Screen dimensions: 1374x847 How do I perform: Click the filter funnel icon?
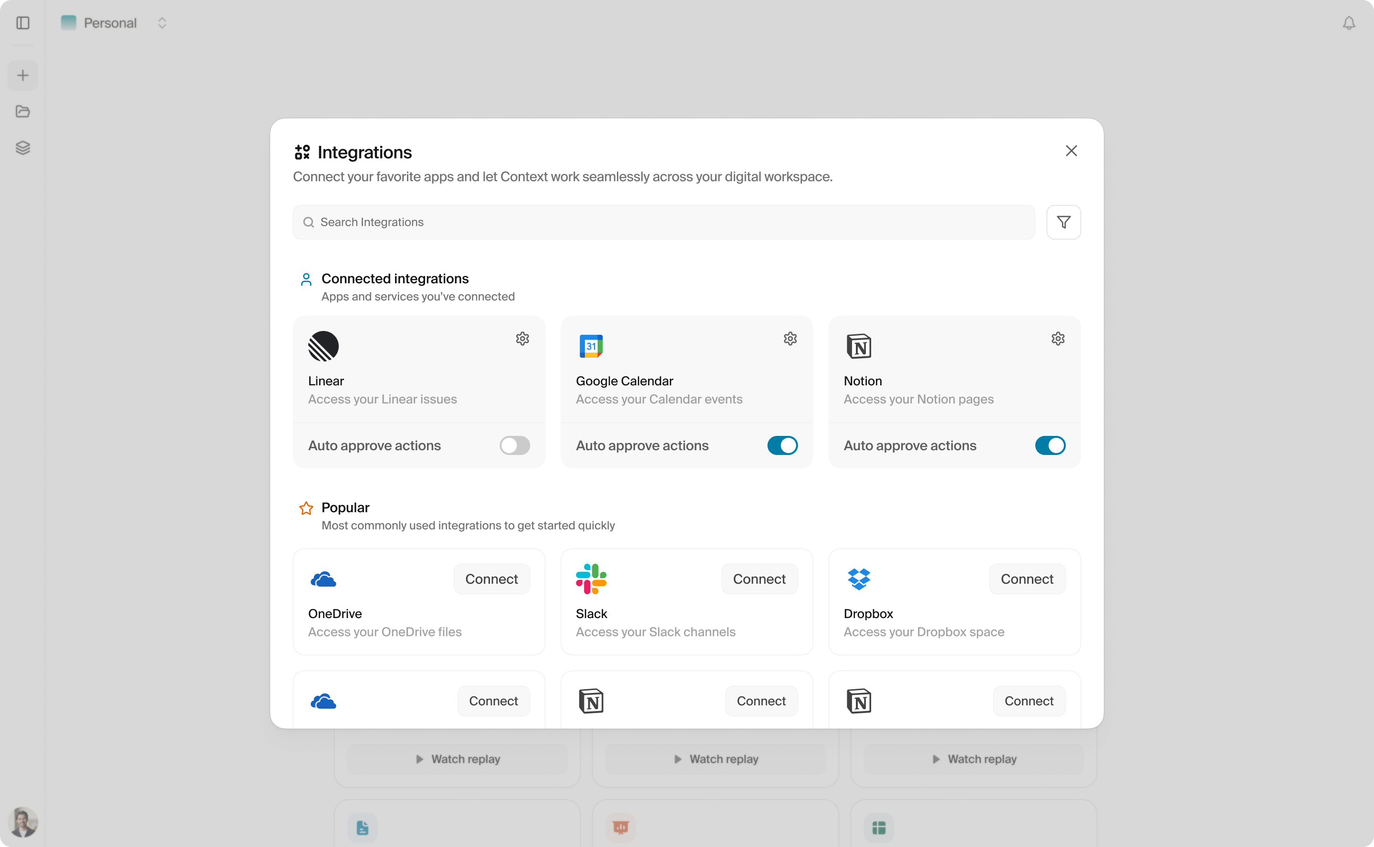point(1063,222)
